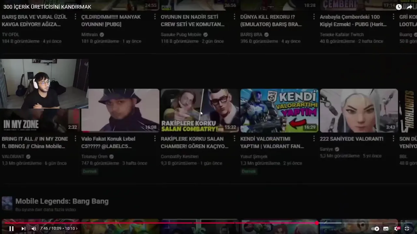The image size is (417, 234).
Task: Click video title 300 İÇERİK ÜRETİCİSİNİ KANDIRMAK
Action: [48, 7]
